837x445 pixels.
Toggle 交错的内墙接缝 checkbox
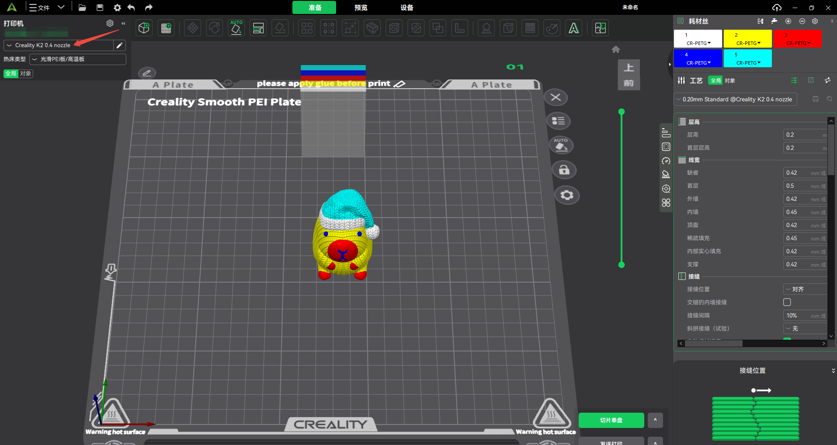click(x=787, y=302)
